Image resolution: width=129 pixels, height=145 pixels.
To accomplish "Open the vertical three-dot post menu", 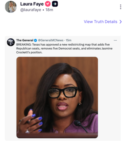I will point(121,7).
